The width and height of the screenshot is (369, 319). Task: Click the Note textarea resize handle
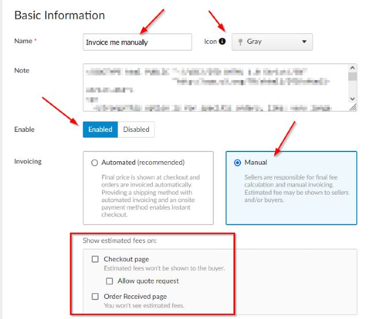click(x=353, y=107)
